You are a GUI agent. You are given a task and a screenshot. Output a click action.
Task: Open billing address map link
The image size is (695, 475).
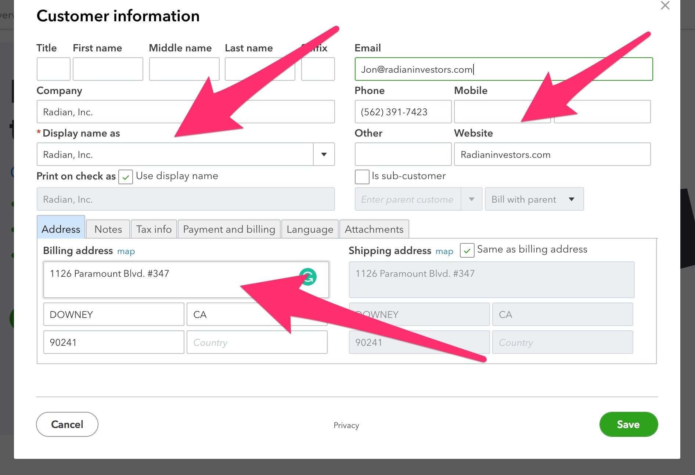[x=126, y=251]
